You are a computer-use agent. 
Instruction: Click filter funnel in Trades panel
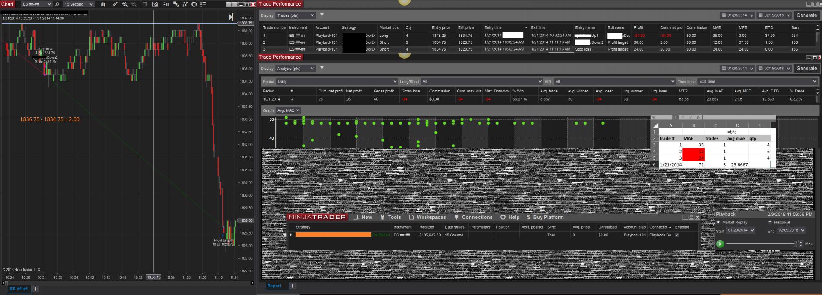click(322, 15)
